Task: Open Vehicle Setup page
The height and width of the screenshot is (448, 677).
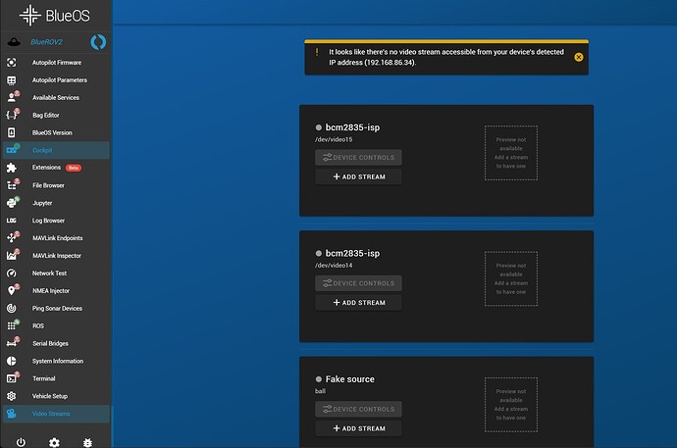Action: [51, 396]
